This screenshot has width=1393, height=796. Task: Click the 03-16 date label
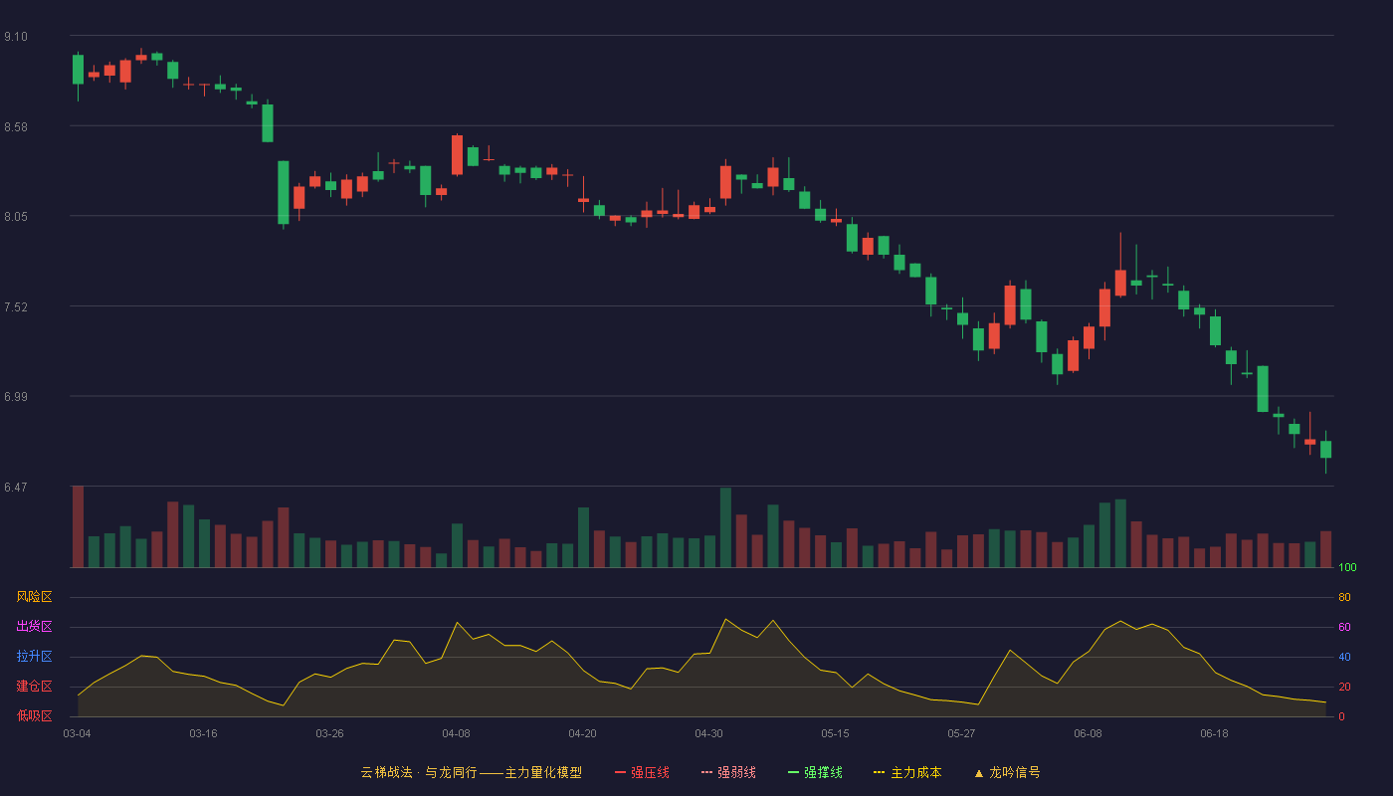203,733
